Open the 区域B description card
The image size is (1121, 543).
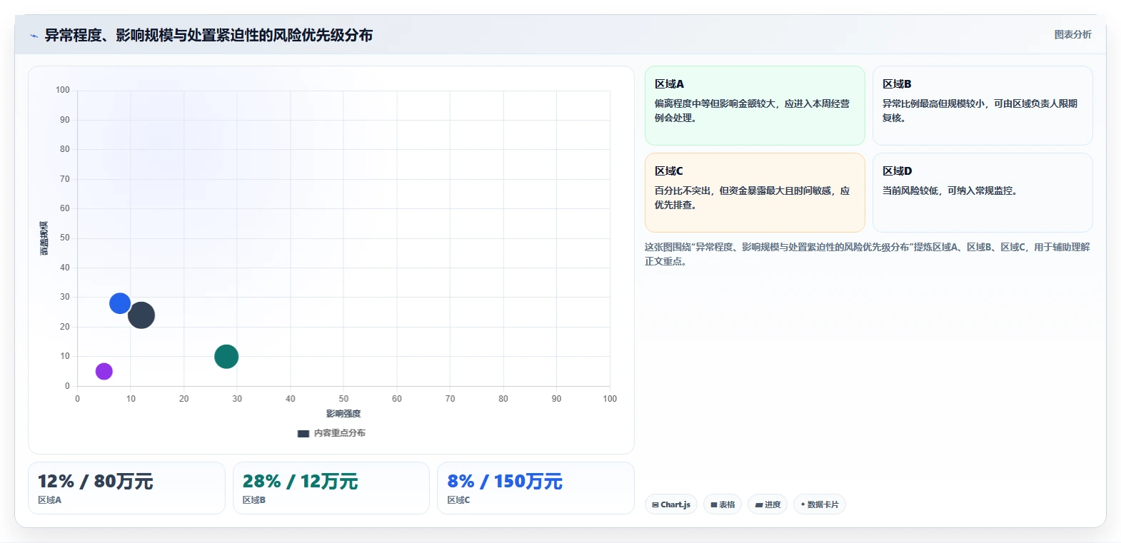[x=982, y=106]
